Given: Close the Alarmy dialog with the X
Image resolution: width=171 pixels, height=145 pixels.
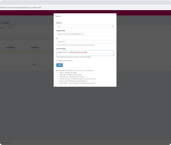Looking at the screenshot, I should pyautogui.click(x=114, y=16).
